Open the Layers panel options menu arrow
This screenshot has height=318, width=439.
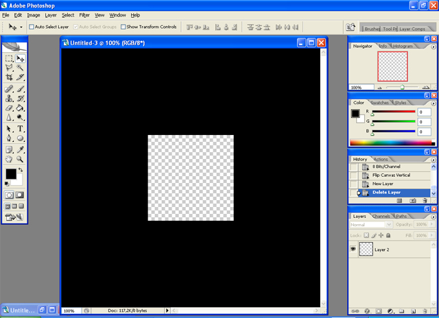point(434,217)
